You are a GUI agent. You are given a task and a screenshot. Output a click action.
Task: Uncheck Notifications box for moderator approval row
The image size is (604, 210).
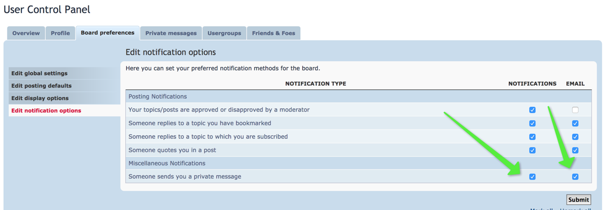pyautogui.click(x=532, y=110)
